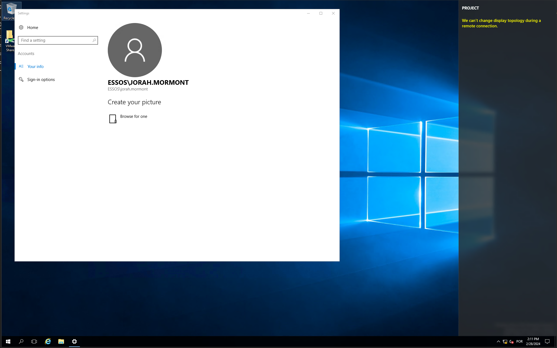This screenshot has width=557, height=348.
Task: Click the Browse for one file icon
Action: (x=113, y=119)
